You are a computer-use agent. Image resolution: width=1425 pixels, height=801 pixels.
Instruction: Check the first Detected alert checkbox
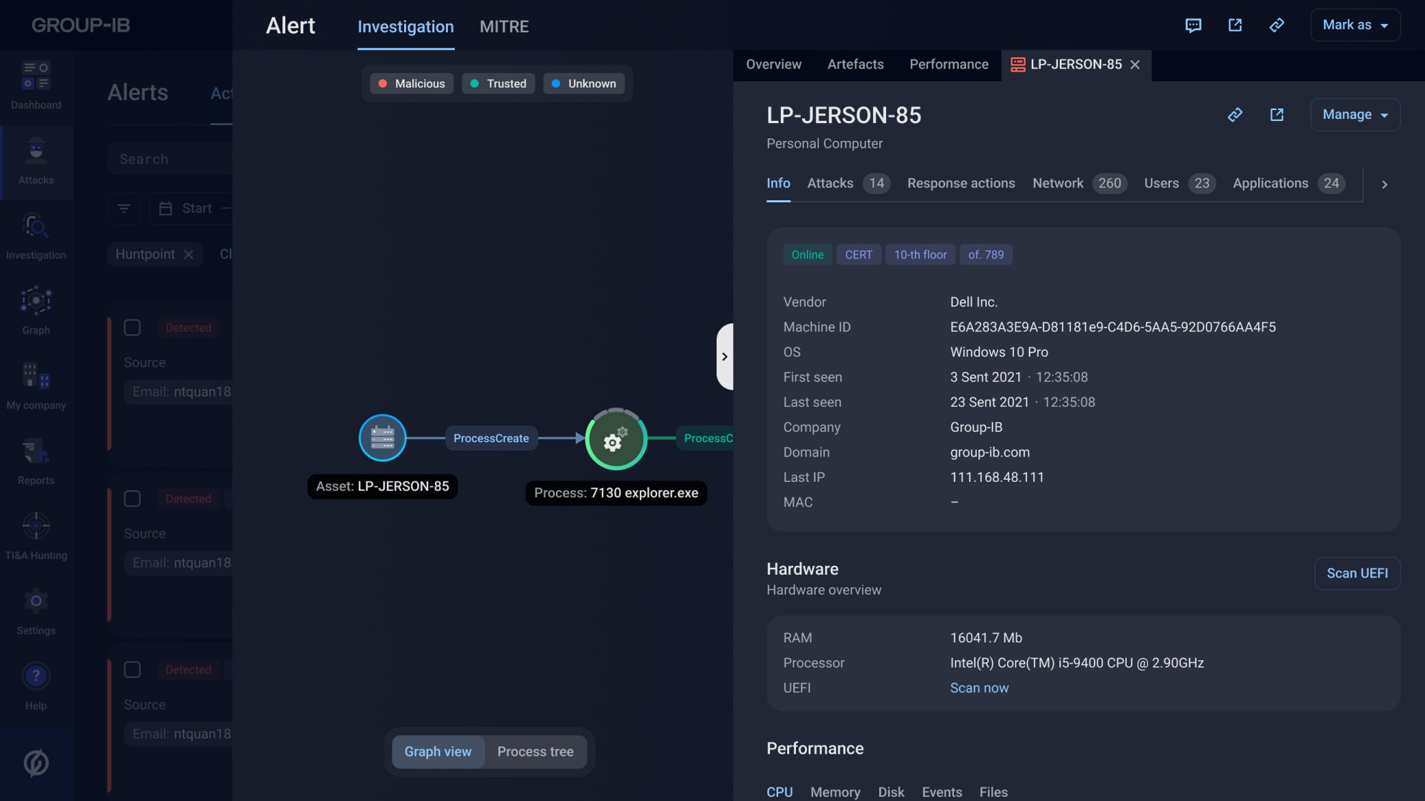click(x=132, y=328)
